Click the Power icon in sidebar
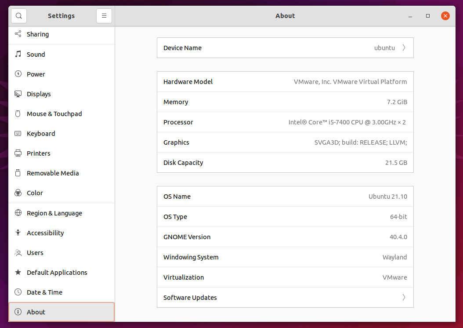This screenshot has height=328, width=463. click(18, 74)
